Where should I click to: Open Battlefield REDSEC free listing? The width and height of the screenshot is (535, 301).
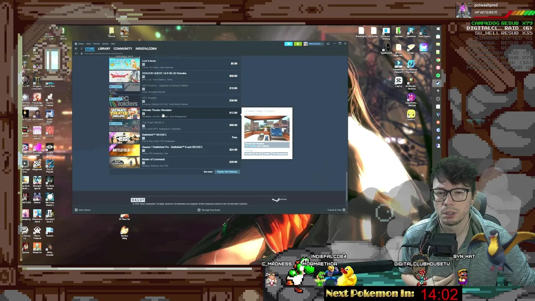tap(174, 138)
